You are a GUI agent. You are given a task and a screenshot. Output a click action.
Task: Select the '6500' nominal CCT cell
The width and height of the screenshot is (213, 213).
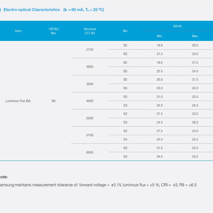pos(90,153)
